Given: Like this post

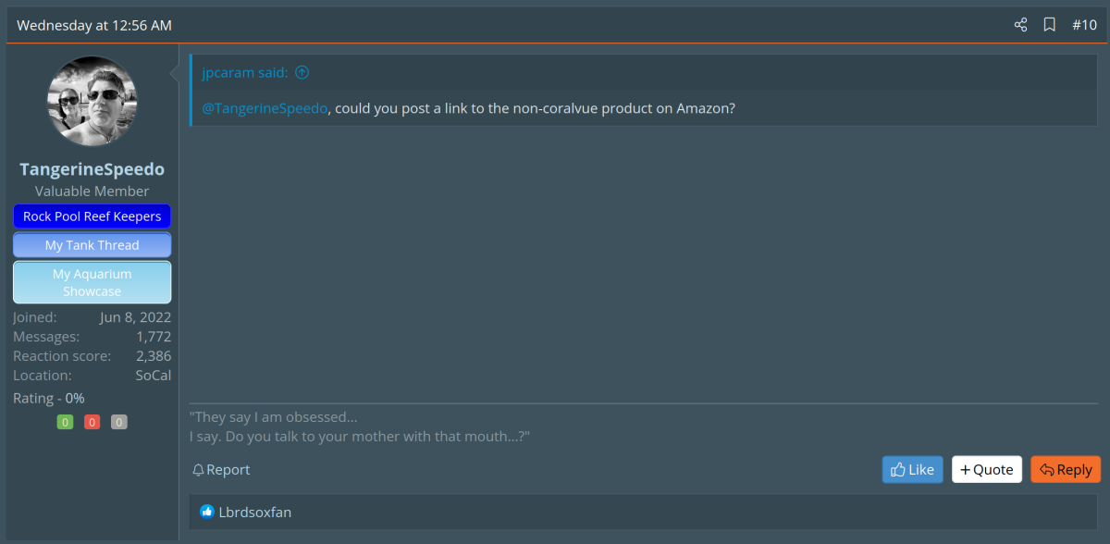Looking at the screenshot, I should pyautogui.click(x=913, y=469).
